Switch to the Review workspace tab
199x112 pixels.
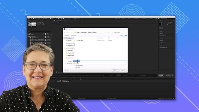[x=123, y=19]
